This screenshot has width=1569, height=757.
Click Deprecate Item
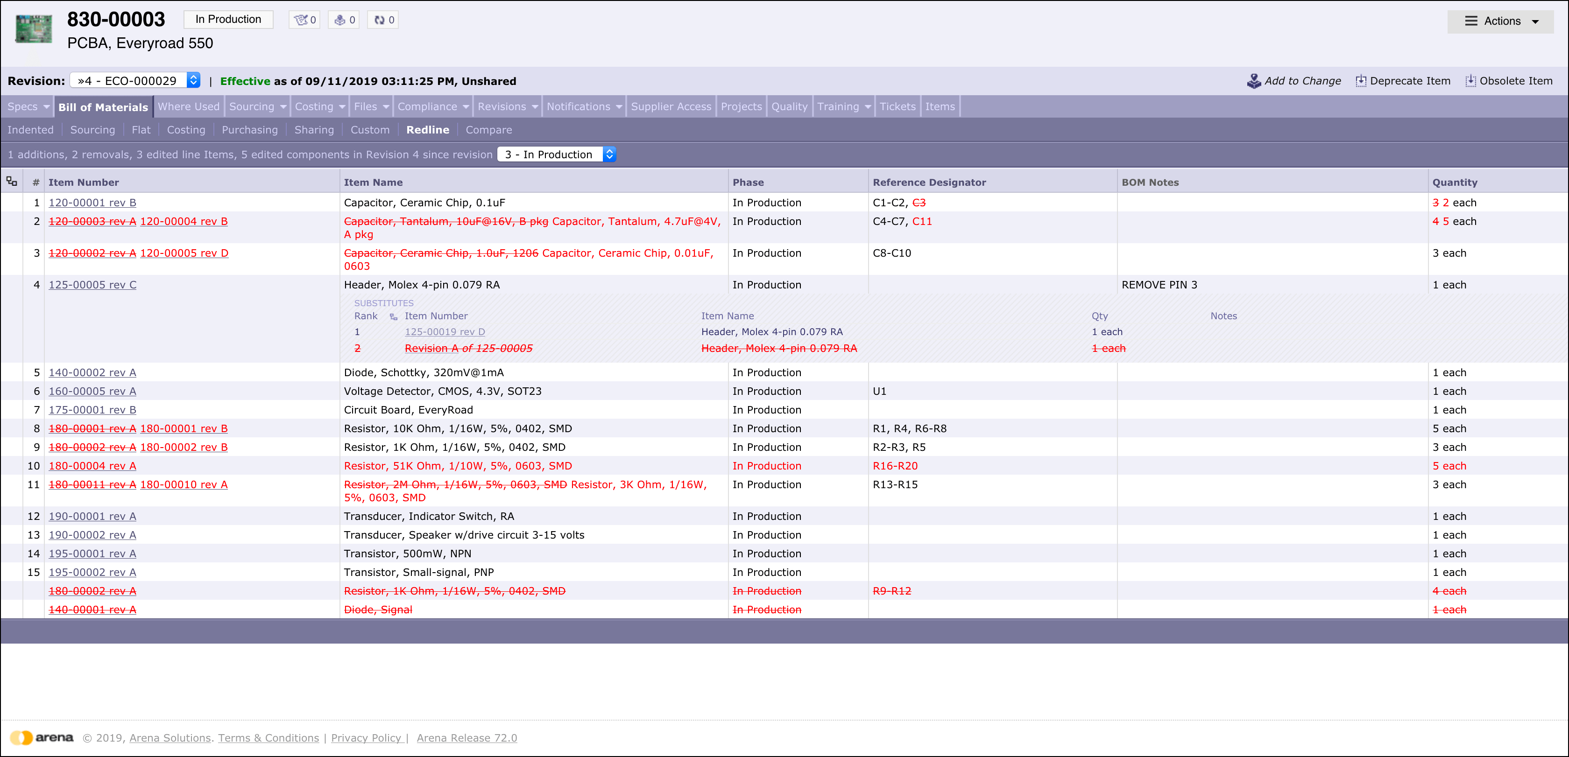[x=1410, y=81]
